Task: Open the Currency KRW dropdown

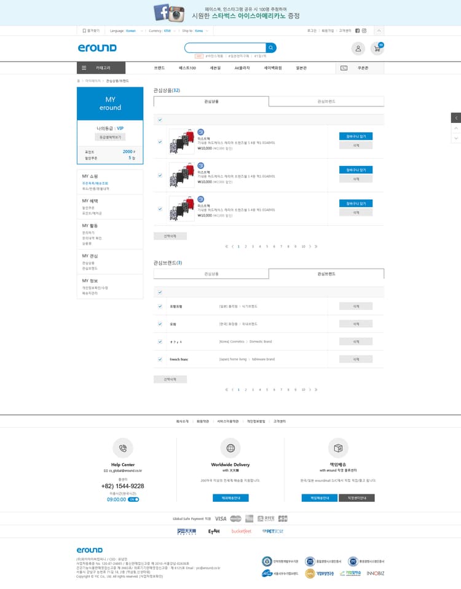Action: click(x=162, y=31)
